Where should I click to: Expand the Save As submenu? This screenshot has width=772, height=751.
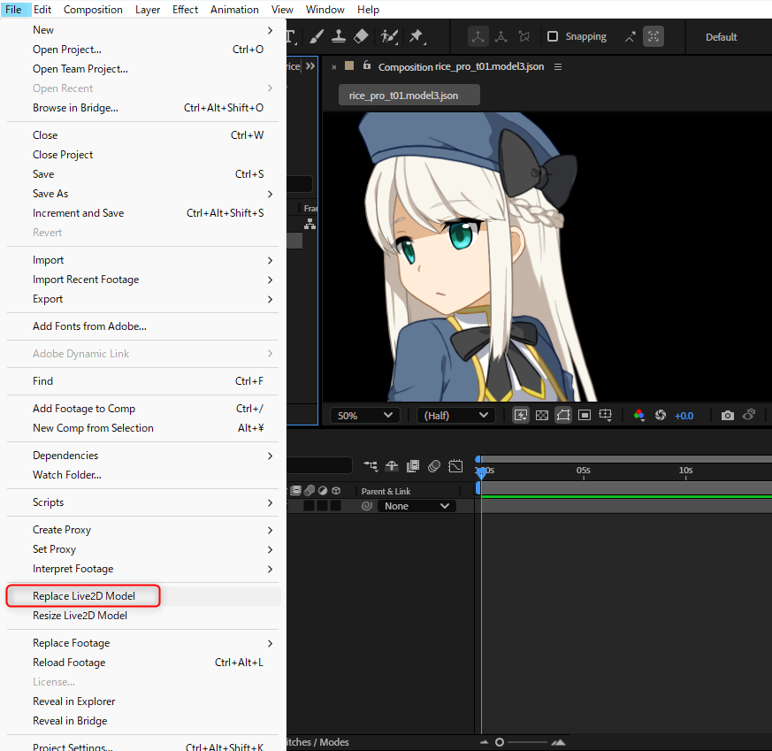pyautogui.click(x=142, y=194)
